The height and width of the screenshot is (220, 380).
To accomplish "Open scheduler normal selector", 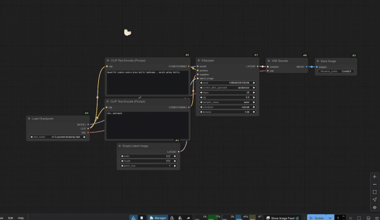I will pyautogui.click(x=227, y=107).
